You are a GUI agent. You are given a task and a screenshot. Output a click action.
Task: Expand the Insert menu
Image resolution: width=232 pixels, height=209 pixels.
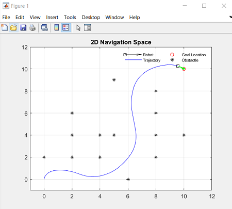coord(52,18)
